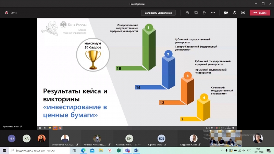This screenshot has height=154, width=274.
Task: Unmute the microphone toggle
Action: click(234, 13)
